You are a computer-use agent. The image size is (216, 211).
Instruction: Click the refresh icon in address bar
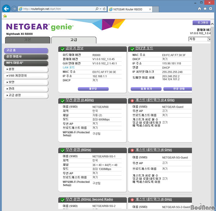[104, 9]
